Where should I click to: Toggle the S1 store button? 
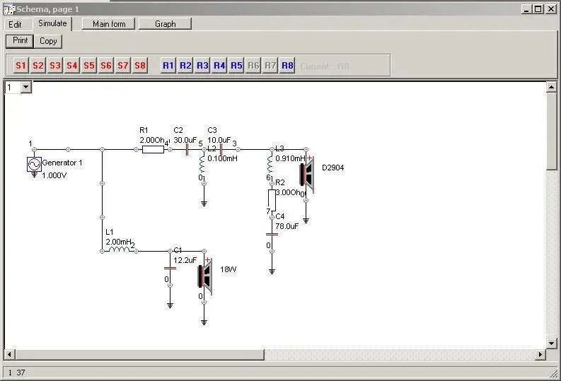coord(21,66)
